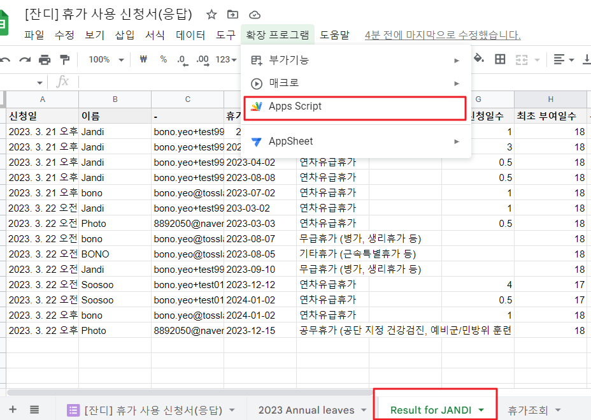Print the spreadsheet using printer icon
The width and height of the screenshot is (591, 420).
45,60
